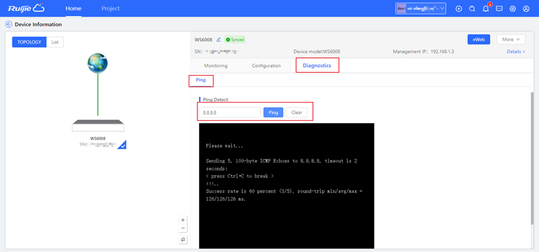Open the user account profile icon
Viewport: 539px width, 252px height.
(527, 9)
